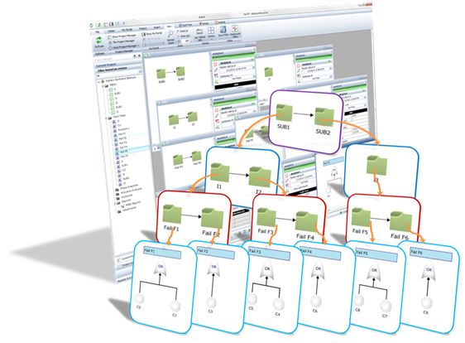The image size is (465, 343).
Task: Collapse the RBDs folder in project tree
Action: coord(102,86)
